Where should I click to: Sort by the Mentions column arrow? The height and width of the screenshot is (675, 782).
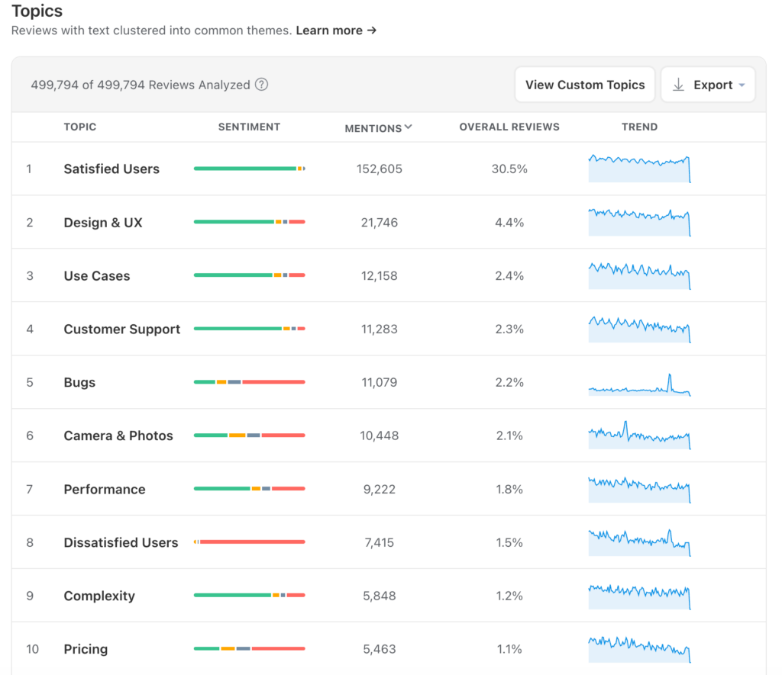click(409, 127)
